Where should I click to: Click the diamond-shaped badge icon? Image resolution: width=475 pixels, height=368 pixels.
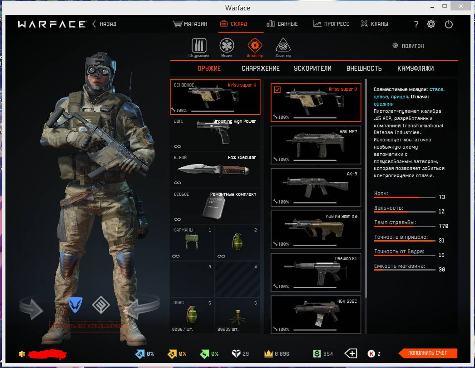tap(101, 305)
